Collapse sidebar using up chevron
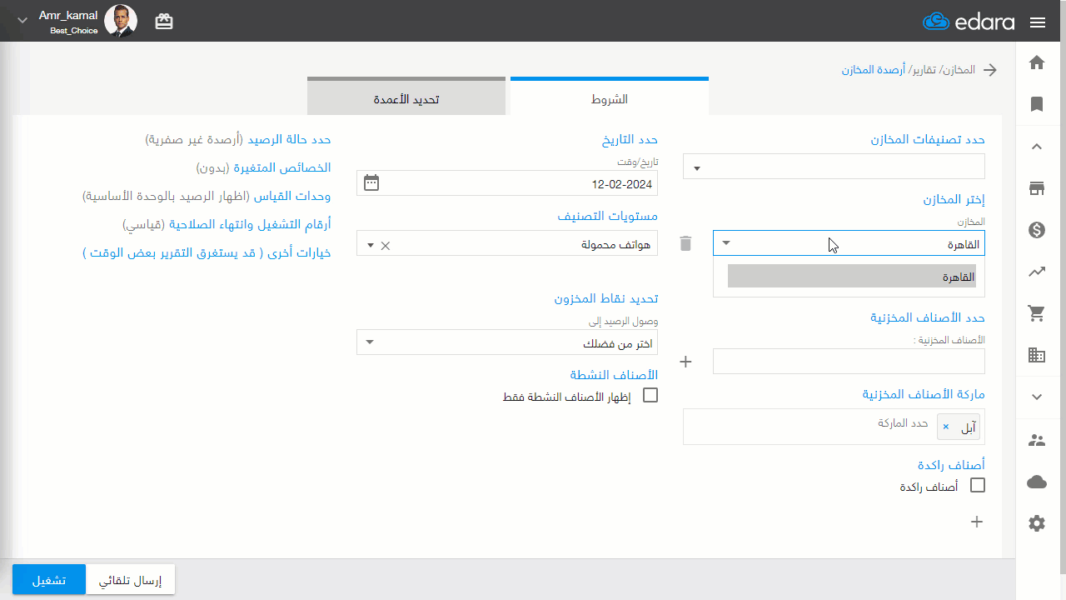The height and width of the screenshot is (600, 1066). 1037,147
